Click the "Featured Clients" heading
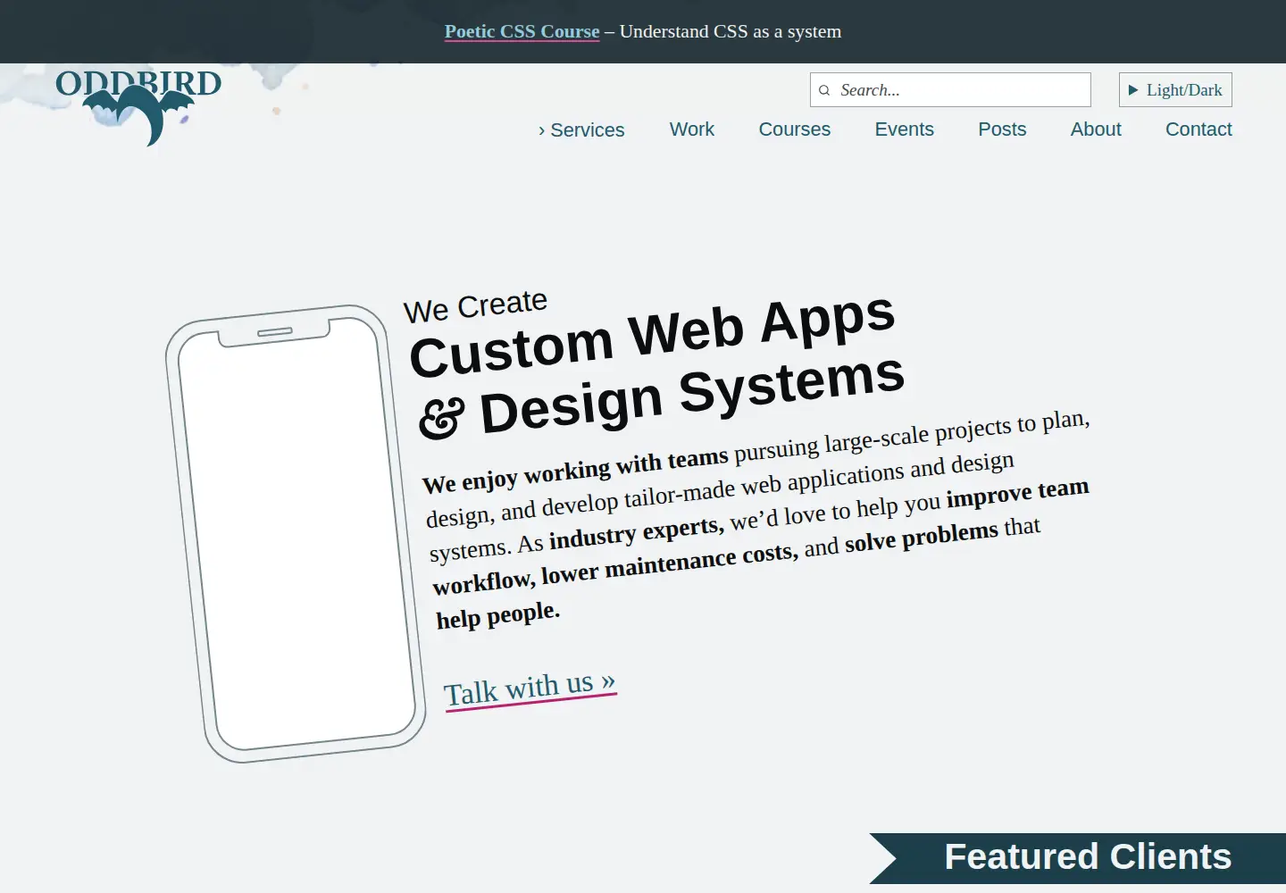1286x893 pixels. pyautogui.click(x=1088, y=857)
